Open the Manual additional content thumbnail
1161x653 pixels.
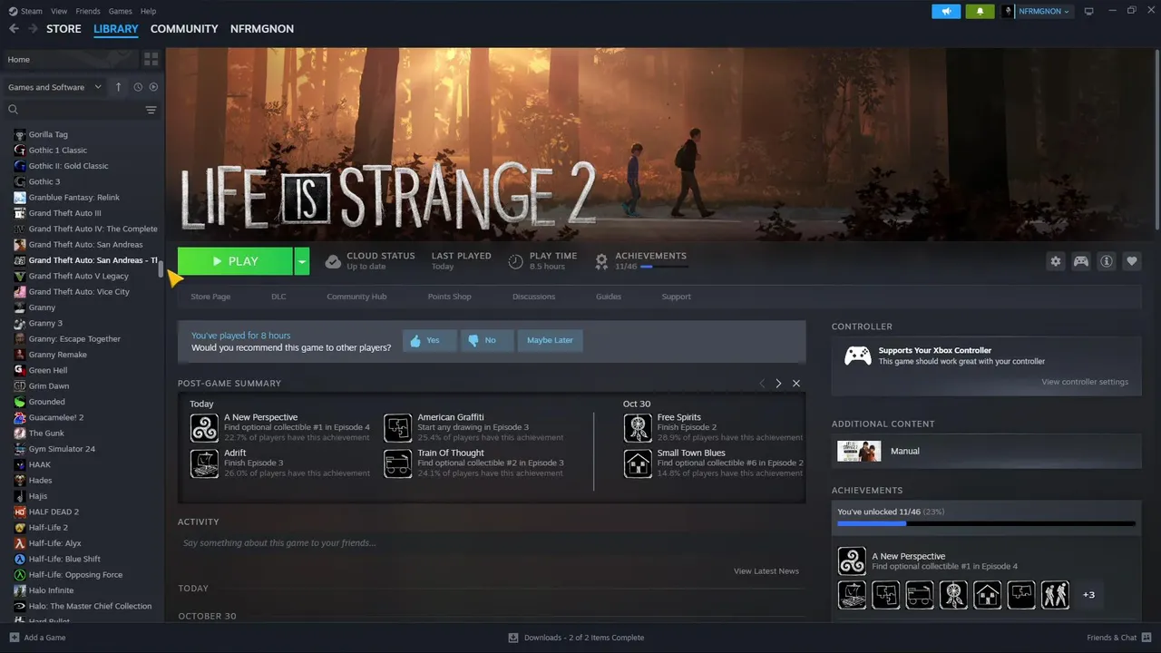[x=859, y=451]
